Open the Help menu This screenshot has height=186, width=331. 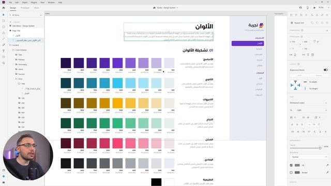click(60, 2)
